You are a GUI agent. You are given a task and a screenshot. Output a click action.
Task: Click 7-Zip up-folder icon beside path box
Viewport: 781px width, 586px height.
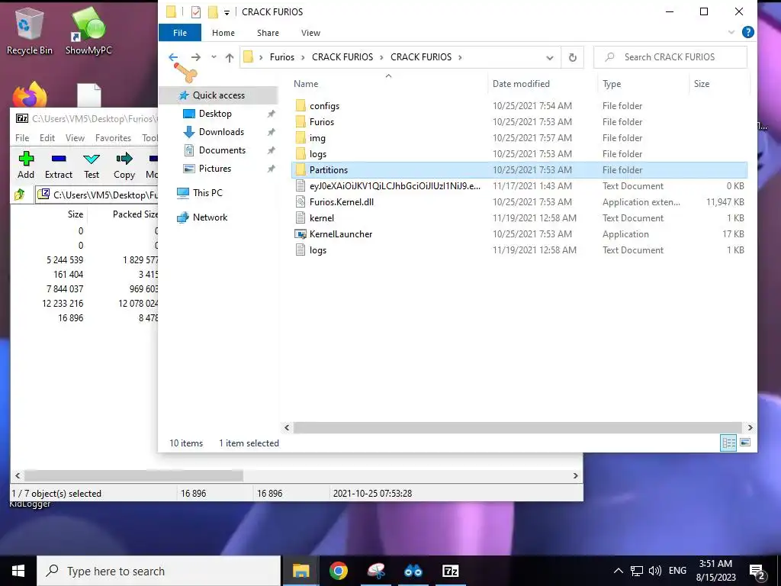pyautogui.click(x=20, y=195)
